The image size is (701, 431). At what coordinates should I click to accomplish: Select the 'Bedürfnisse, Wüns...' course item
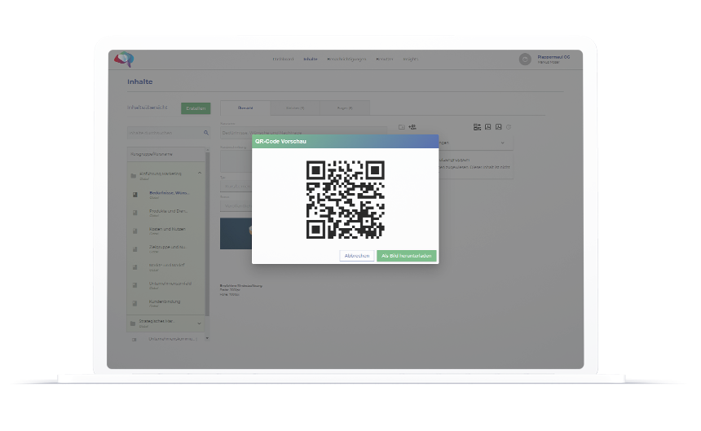(169, 193)
